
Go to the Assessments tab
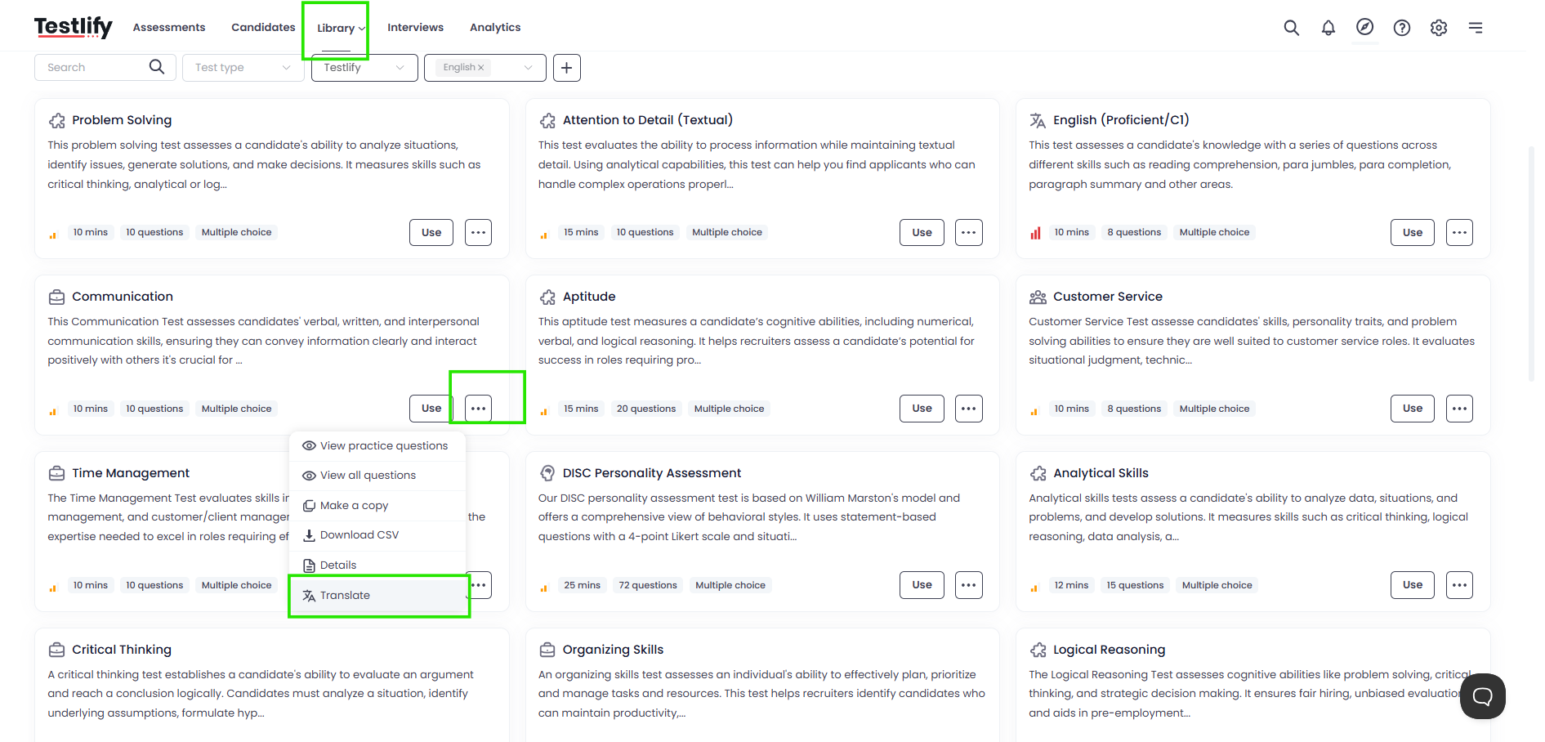[x=169, y=27]
